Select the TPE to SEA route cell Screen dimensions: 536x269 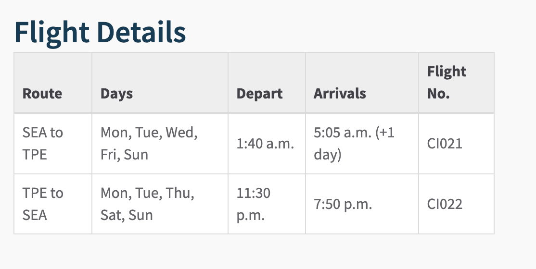[x=42, y=204]
